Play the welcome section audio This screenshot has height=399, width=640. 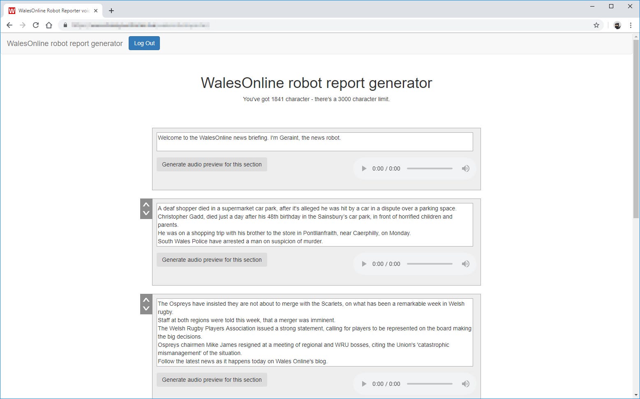[364, 168]
